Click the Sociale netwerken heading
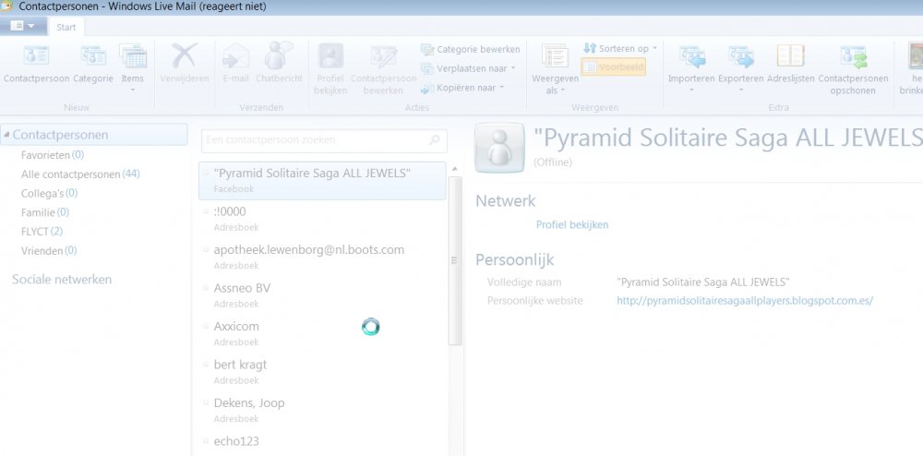Screen dimensions: 923x456 [62, 280]
